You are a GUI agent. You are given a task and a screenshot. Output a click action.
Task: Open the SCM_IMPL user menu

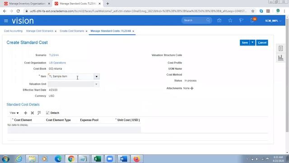click(x=273, y=21)
